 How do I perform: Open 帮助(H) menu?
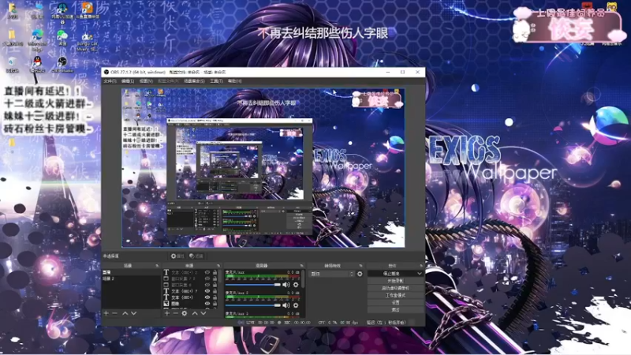click(x=234, y=81)
